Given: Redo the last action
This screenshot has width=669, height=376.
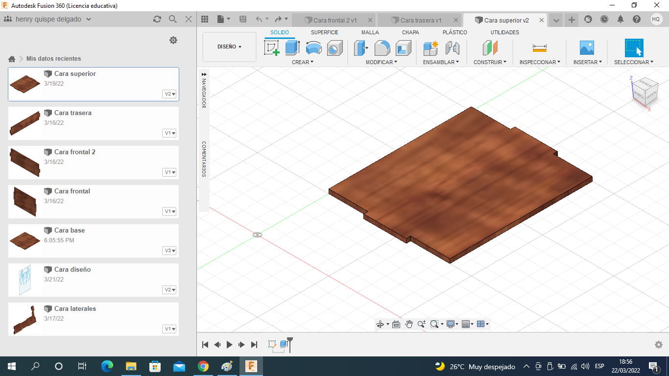Looking at the screenshot, I should tap(278, 19).
